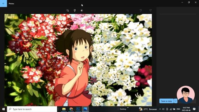Go back with the Photos back arrow

click(3, 3)
